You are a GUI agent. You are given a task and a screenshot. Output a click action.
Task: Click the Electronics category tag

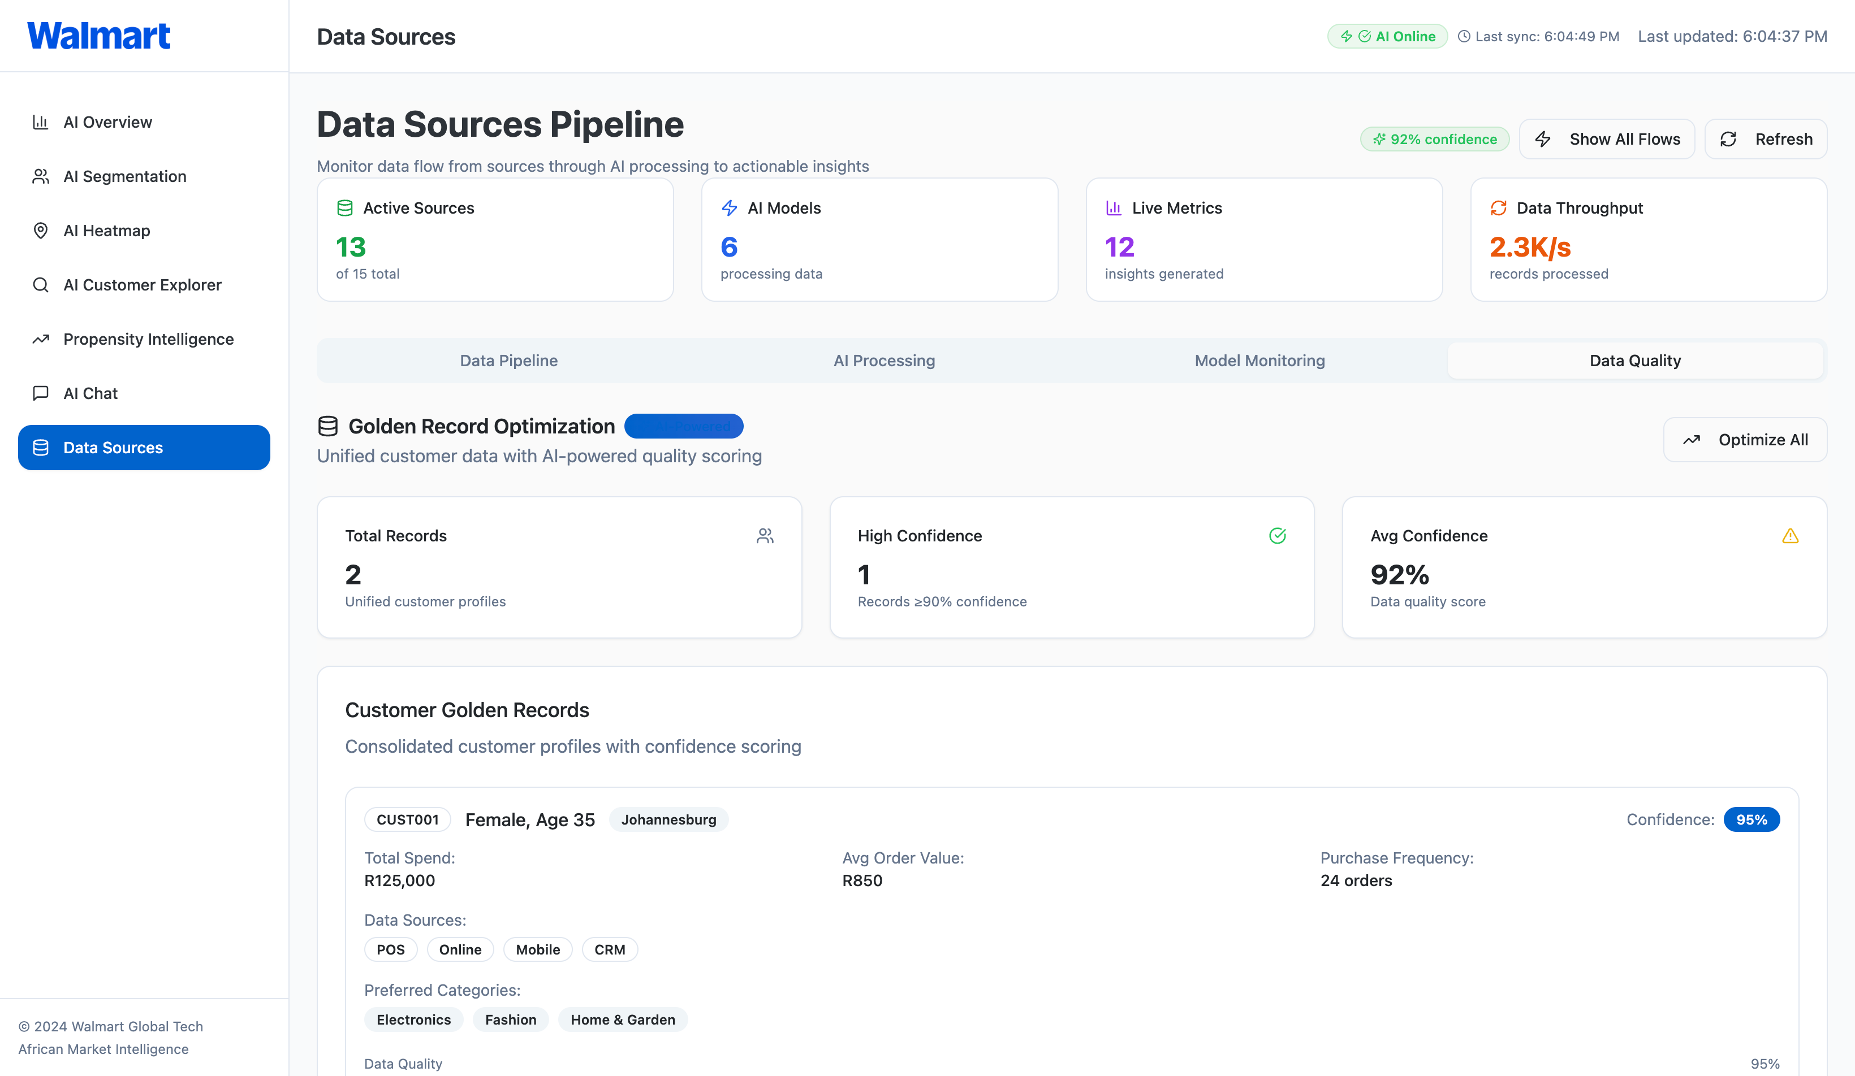pos(413,1019)
